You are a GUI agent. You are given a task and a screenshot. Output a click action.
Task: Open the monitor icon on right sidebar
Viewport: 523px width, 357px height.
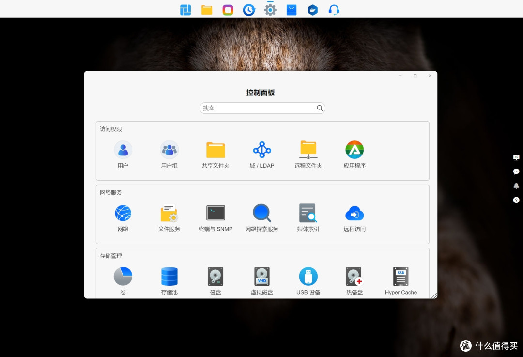[x=516, y=157]
